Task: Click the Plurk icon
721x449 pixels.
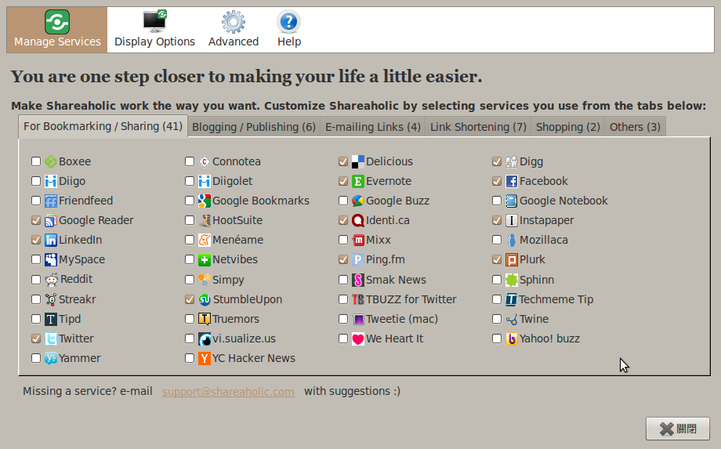Action: coord(511,259)
